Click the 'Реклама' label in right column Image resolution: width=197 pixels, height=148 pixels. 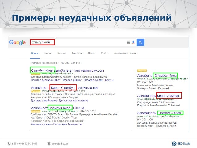click(x=142, y=71)
